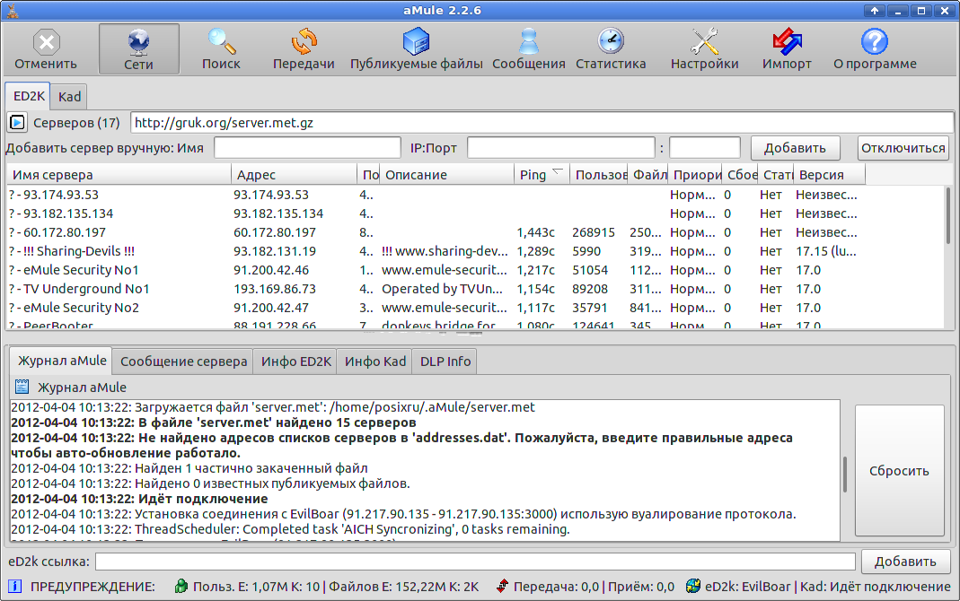
Task: Open the О программе about dialog
Action: pos(875,49)
